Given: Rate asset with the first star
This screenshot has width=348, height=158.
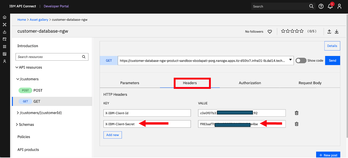Looking at the screenshot, I should [283, 31].
